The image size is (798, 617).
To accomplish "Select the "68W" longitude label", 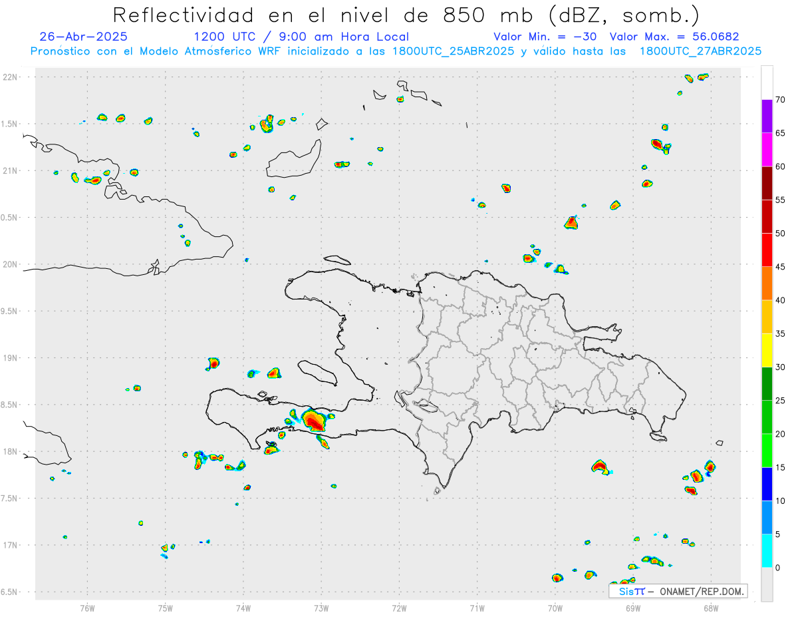I will click(x=711, y=608).
